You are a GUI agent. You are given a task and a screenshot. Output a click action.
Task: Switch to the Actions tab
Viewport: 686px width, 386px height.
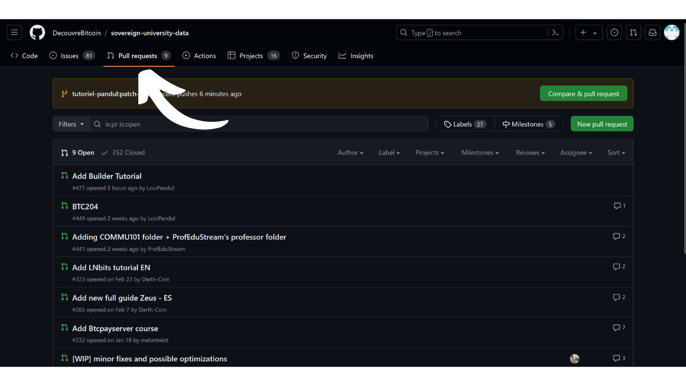[199, 56]
